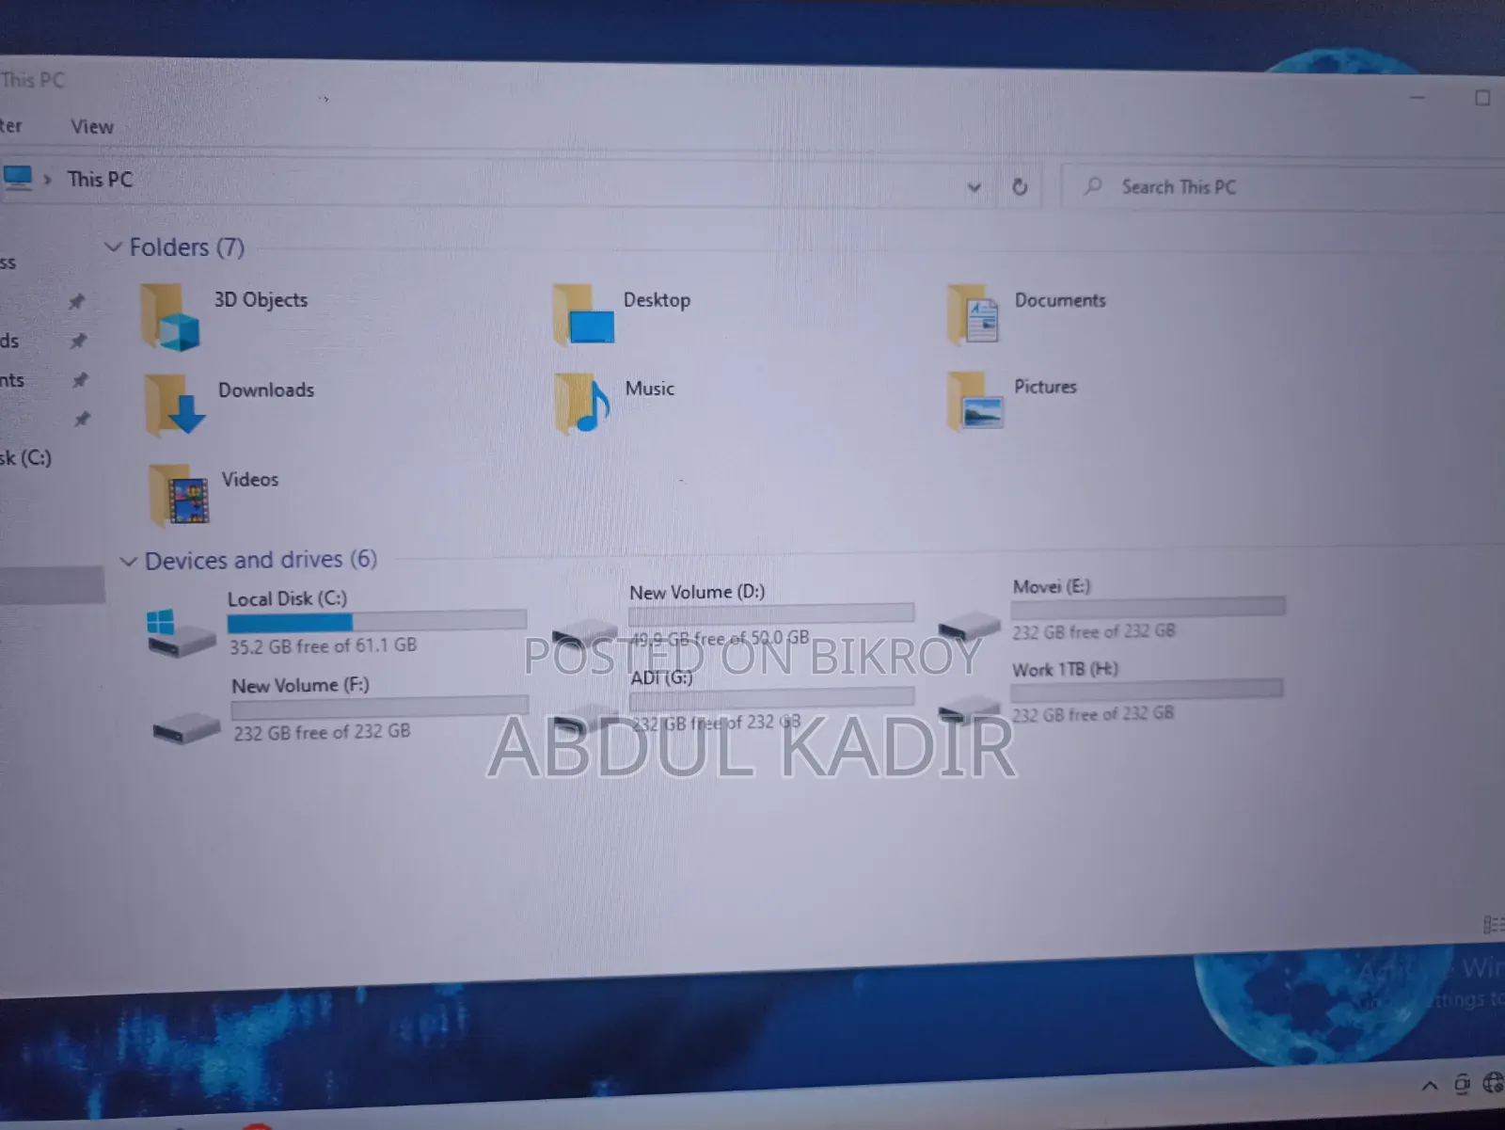Click into the Search This PC field
Image resolution: width=1505 pixels, height=1130 pixels.
click(x=1283, y=187)
